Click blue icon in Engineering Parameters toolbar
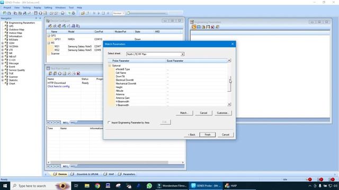The height and width of the screenshot is (190, 339). click(199, 27)
